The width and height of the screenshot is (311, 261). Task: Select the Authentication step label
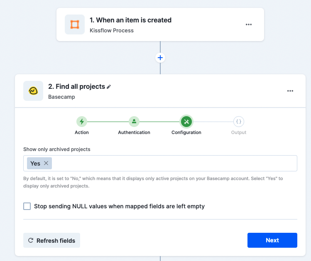point(134,132)
